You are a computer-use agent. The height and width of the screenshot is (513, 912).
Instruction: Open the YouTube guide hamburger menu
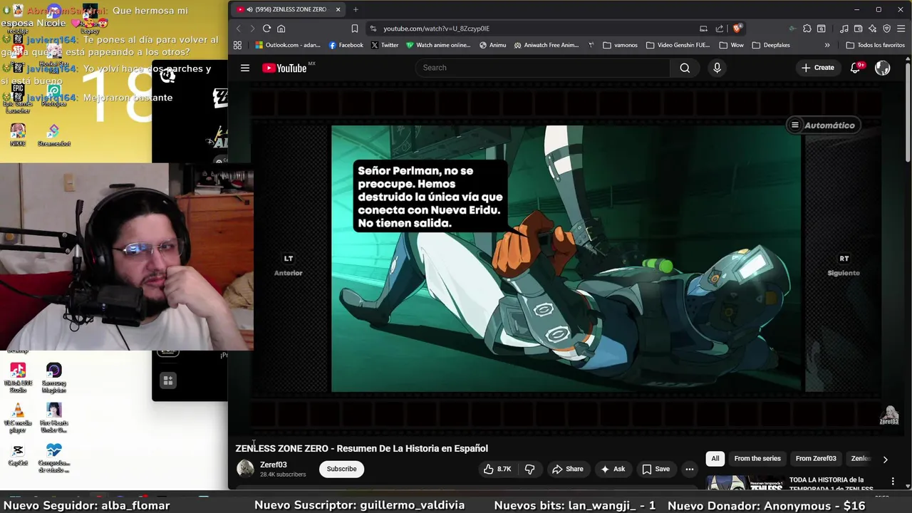click(x=245, y=68)
